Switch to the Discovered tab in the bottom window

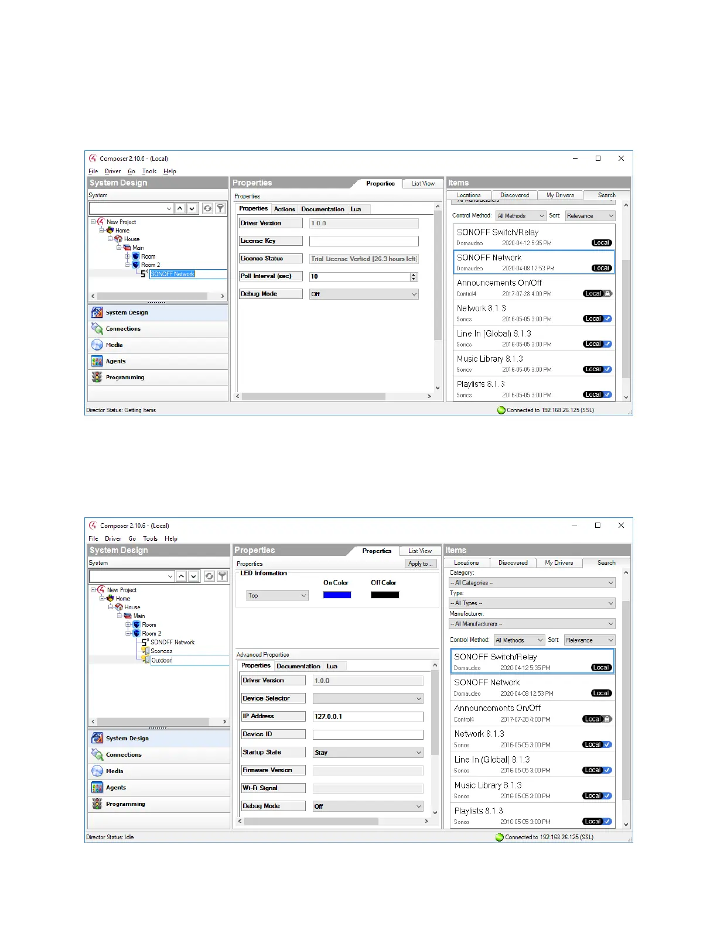click(x=513, y=563)
